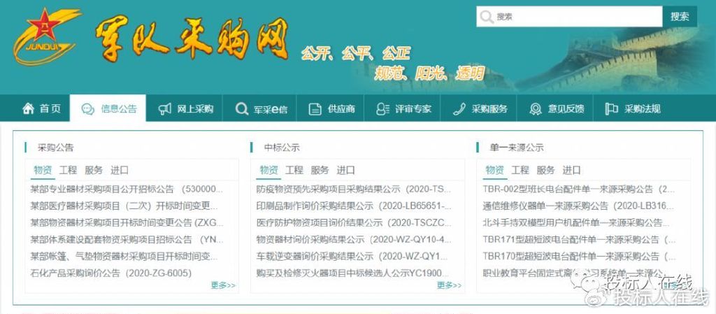Viewport: 716px width, 314px height.
Task: Select the 进口 tab under 单一来源公示
Action: (x=572, y=171)
